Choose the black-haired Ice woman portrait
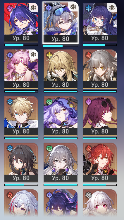Viewport: 124px width, 220px height. (21, 158)
